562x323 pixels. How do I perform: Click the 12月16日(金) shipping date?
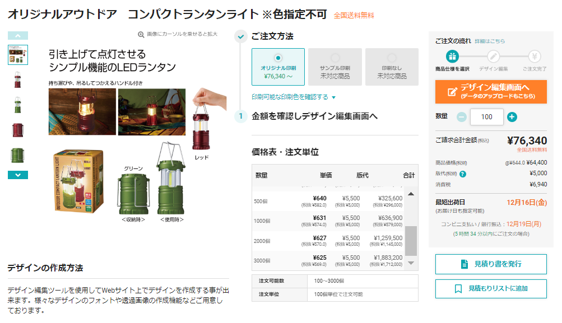pos(527,203)
